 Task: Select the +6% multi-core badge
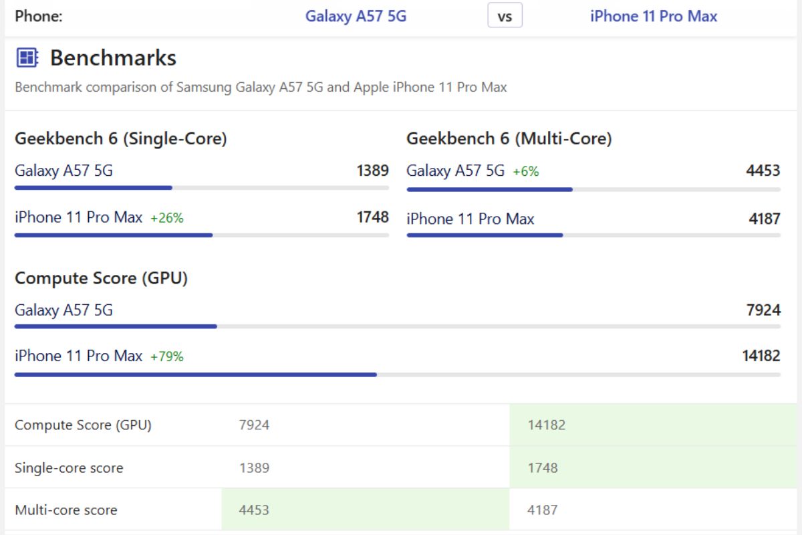coord(525,172)
